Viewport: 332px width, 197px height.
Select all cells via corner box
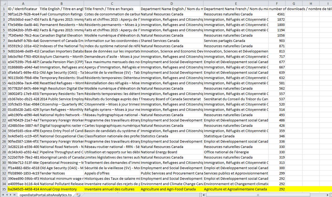coord(4,3)
